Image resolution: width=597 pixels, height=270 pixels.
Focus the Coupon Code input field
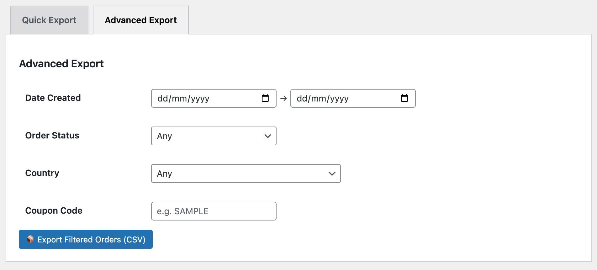click(214, 211)
